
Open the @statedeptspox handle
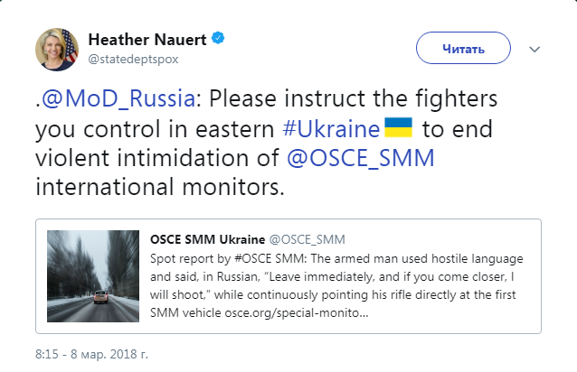133,59
